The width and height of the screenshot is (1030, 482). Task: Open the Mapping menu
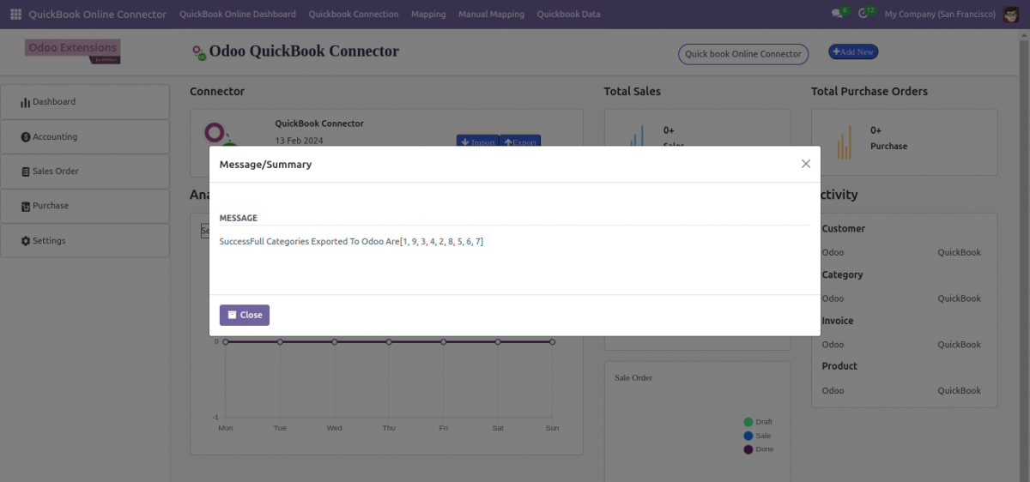(x=428, y=15)
